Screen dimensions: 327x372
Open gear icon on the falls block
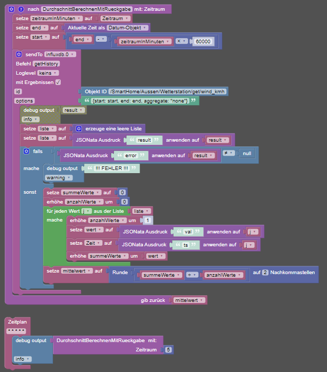(x=26, y=151)
